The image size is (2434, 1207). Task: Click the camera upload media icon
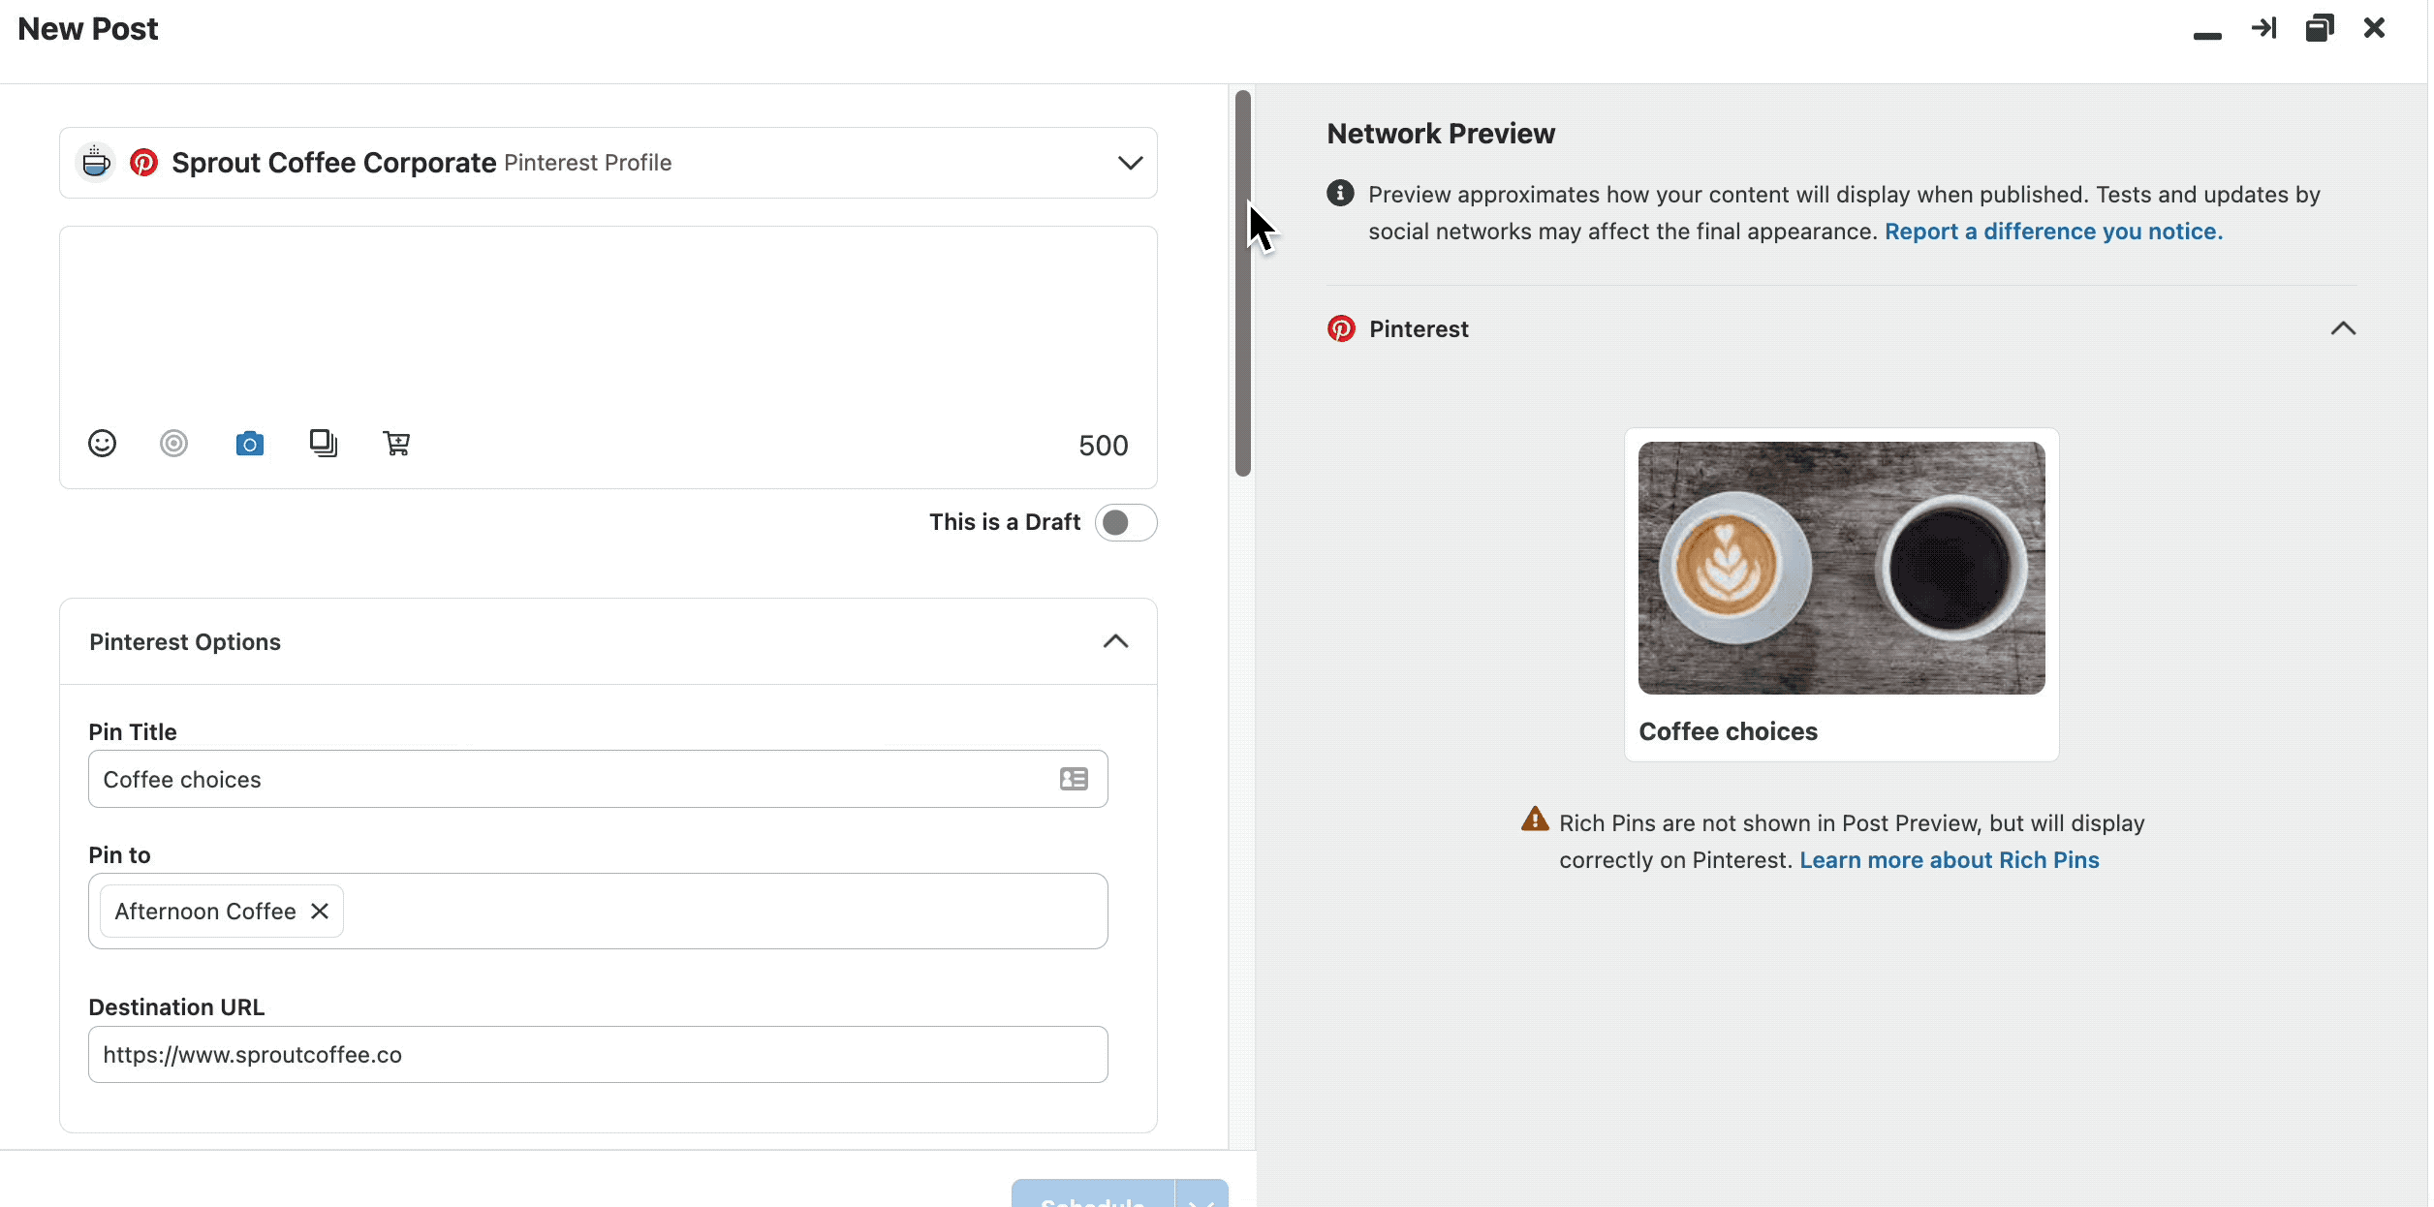(250, 444)
